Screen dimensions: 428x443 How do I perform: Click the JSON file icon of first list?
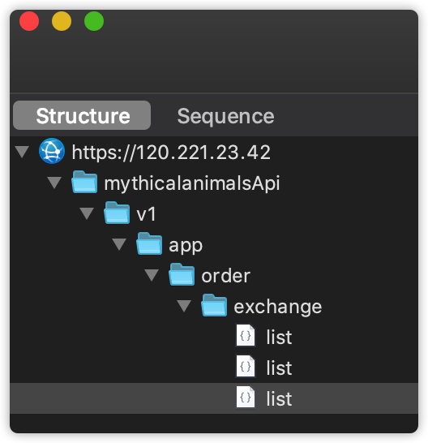coord(246,336)
